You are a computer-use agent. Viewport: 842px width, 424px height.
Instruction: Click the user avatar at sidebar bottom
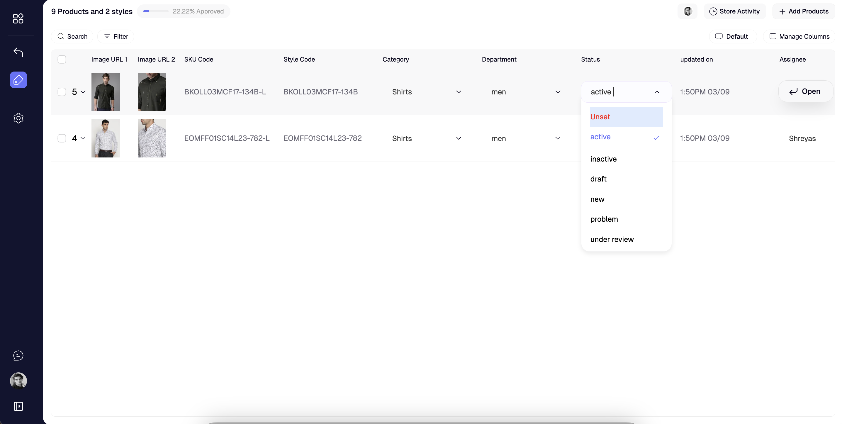[18, 381]
